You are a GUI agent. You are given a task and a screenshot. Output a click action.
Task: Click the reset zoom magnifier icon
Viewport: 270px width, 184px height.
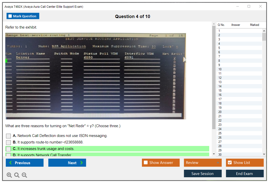17,175
